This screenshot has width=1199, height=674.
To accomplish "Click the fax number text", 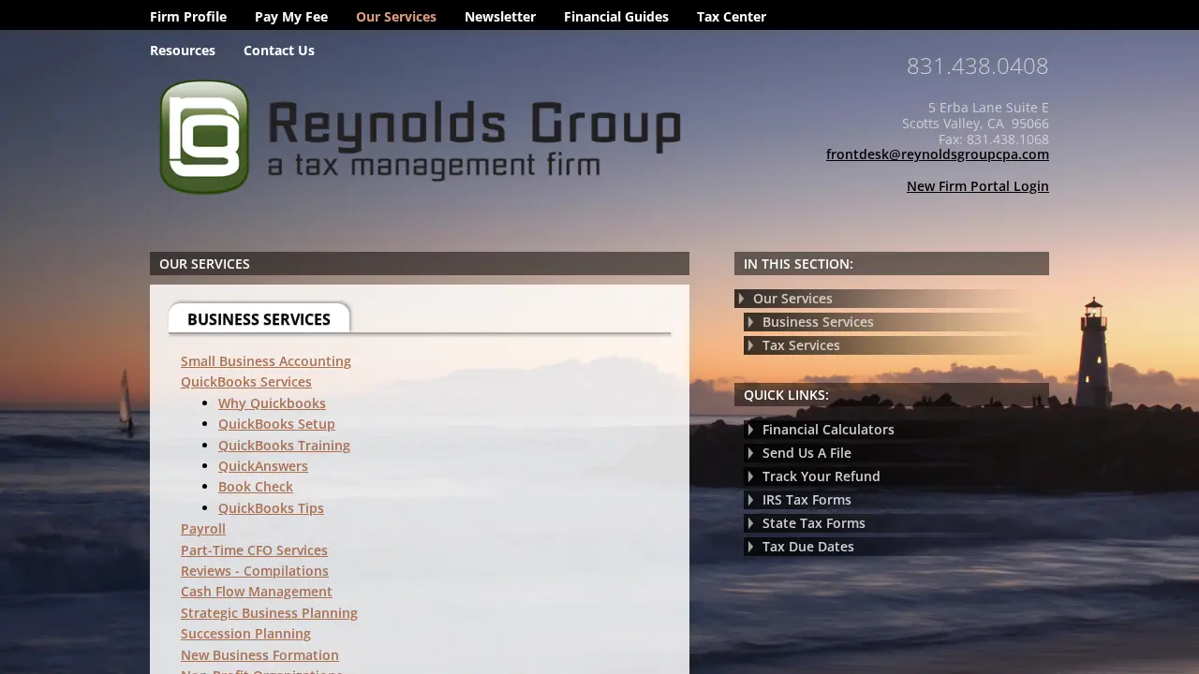I will tap(994, 139).
